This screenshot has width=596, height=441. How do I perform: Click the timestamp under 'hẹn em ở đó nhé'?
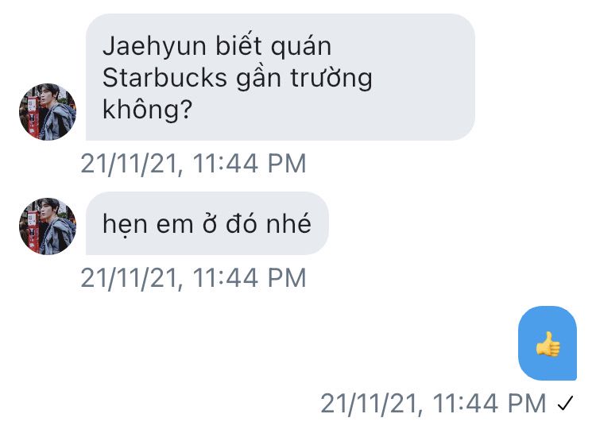pyautogui.click(x=193, y=278)
